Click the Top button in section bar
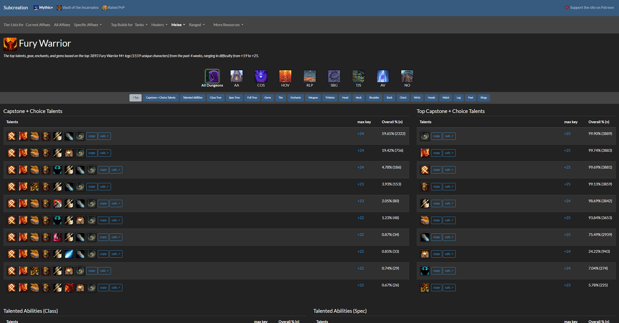619x323 pixels. tap(135, 98)
